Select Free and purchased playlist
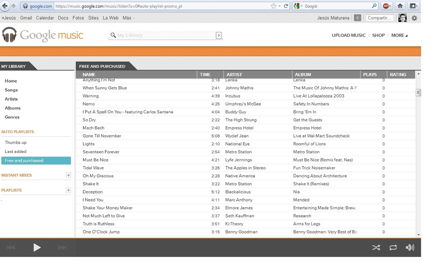 pos(36,161)
